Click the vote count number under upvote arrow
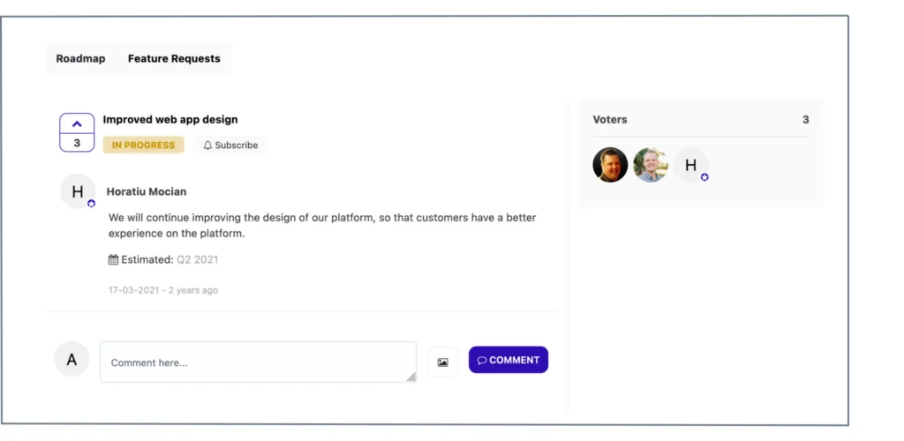 77,143
